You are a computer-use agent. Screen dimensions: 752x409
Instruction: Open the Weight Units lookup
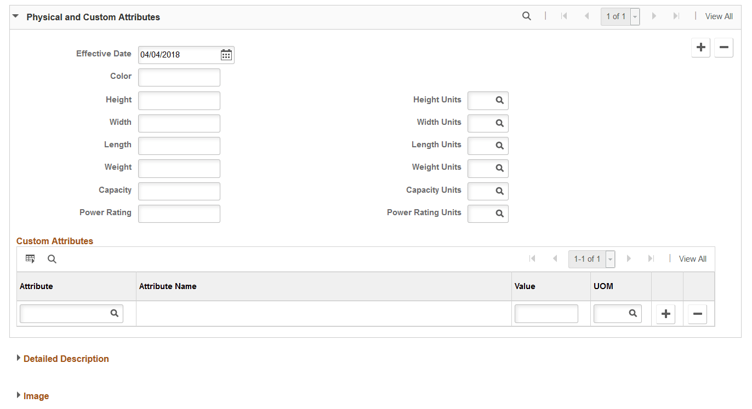500,168
